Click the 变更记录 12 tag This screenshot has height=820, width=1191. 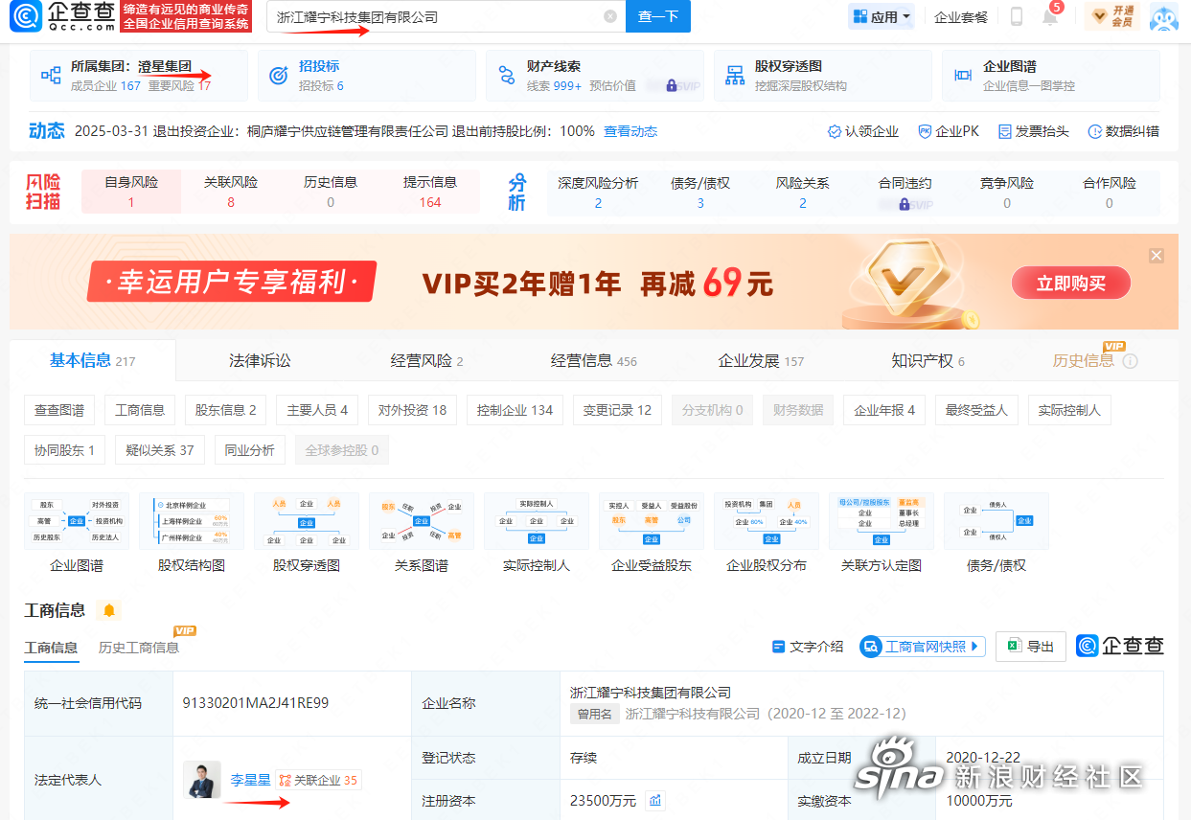tap(617, 410)
